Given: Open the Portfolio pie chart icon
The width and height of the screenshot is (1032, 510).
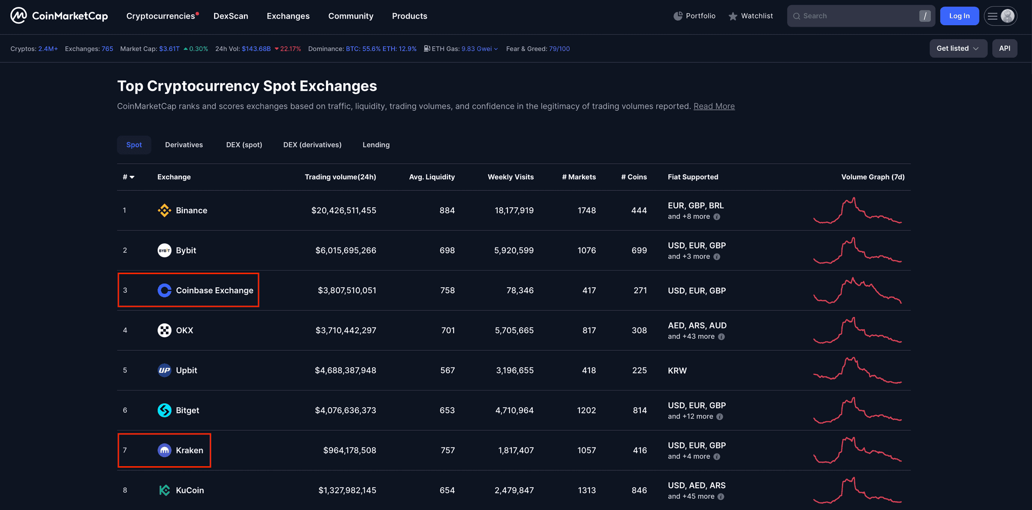Looking at the screenshot, I should point(678,16).
